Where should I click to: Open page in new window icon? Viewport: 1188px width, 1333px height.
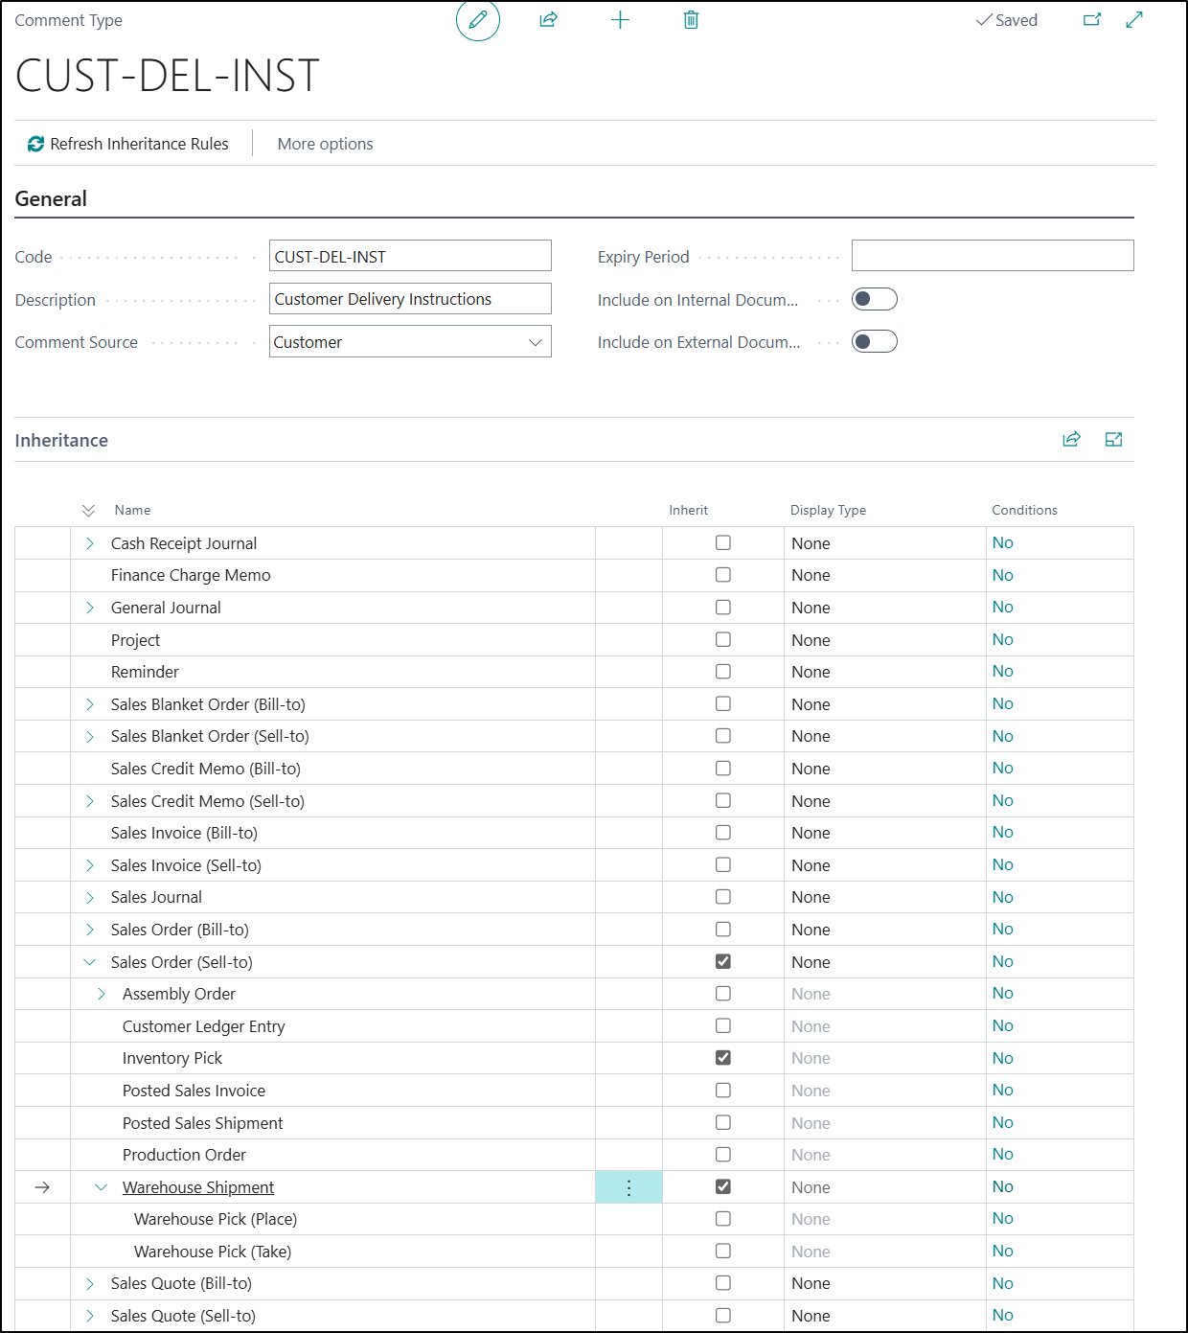click(x=1091, y=20)
